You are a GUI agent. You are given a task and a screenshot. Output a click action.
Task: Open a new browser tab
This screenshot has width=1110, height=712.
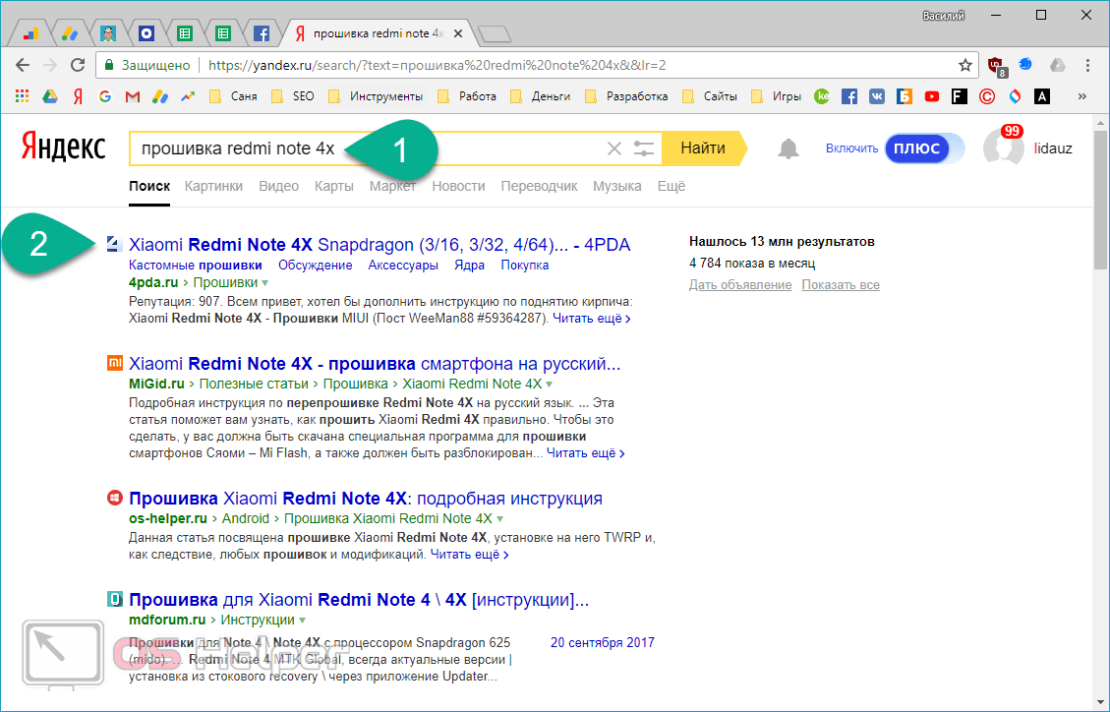(x=495, y=33)
